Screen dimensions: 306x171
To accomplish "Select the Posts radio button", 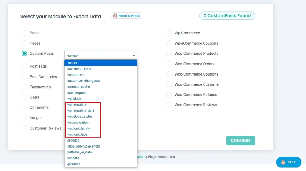I will coord(24,33).
